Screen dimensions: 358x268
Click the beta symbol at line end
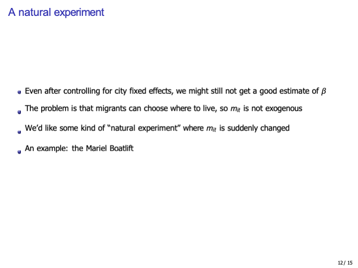point(323,91)
